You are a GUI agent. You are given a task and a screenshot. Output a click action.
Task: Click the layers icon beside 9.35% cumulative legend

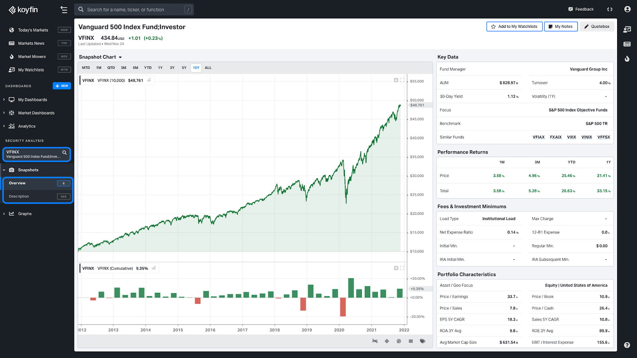pos(154,268)
